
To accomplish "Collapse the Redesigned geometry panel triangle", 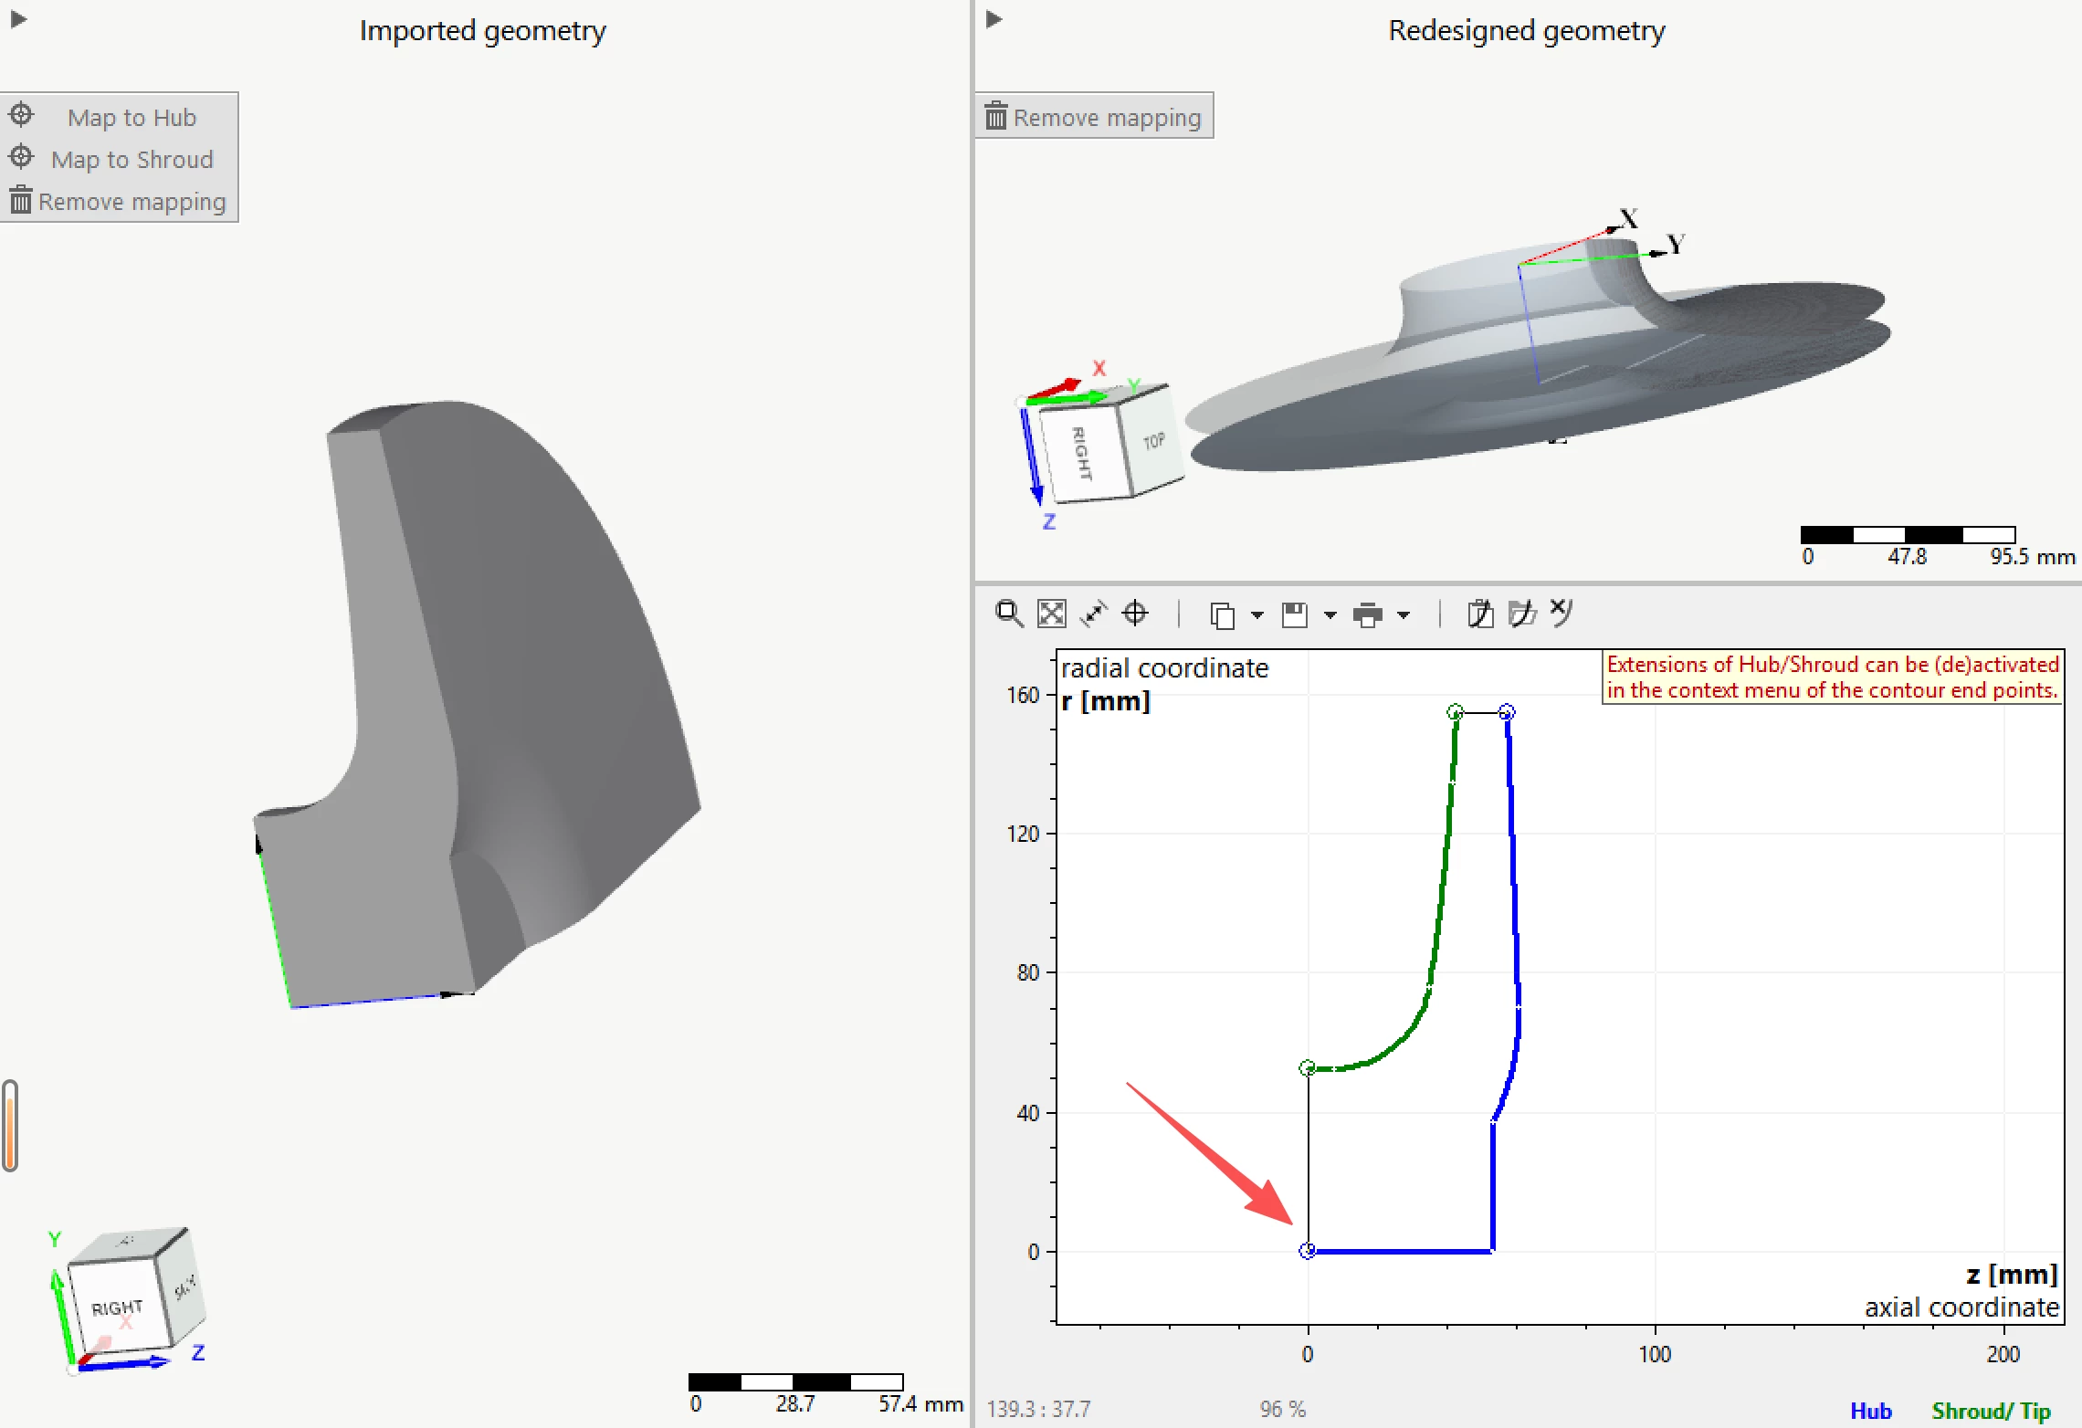I will point(994,18).
